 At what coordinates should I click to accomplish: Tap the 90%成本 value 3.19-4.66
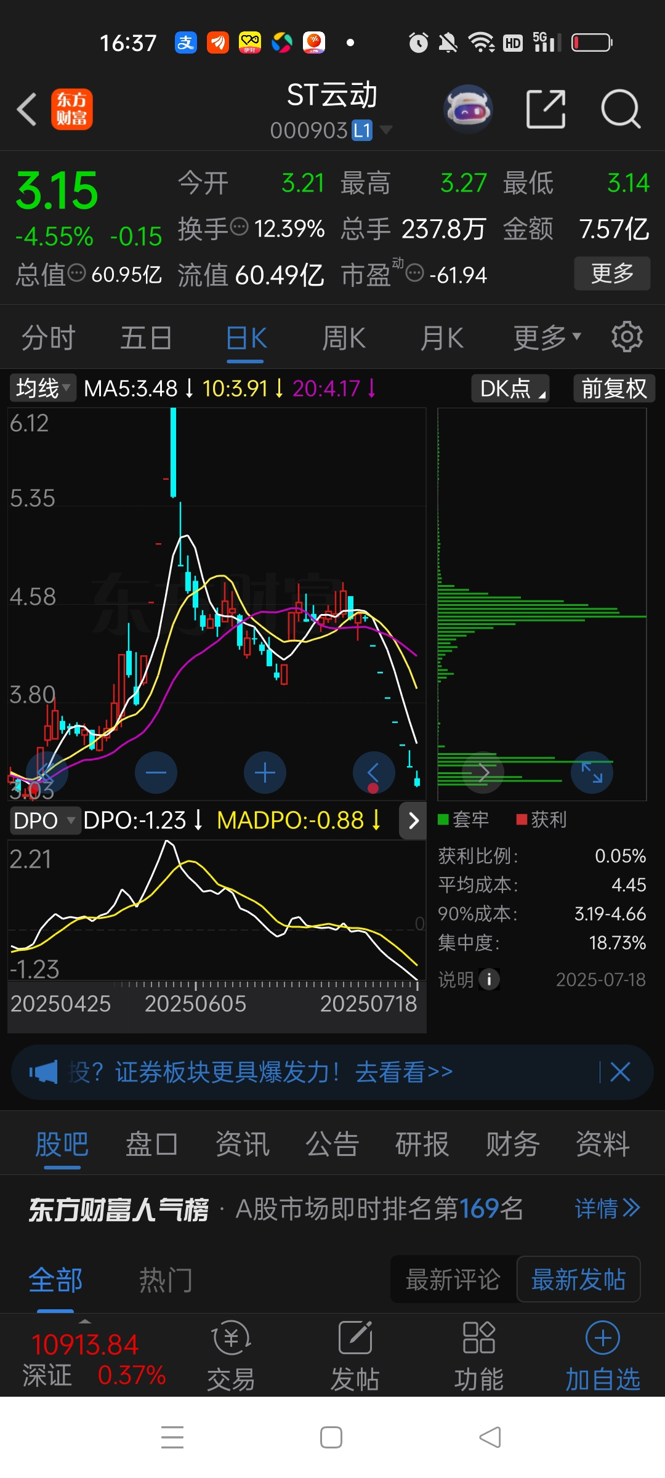point(610,914)
